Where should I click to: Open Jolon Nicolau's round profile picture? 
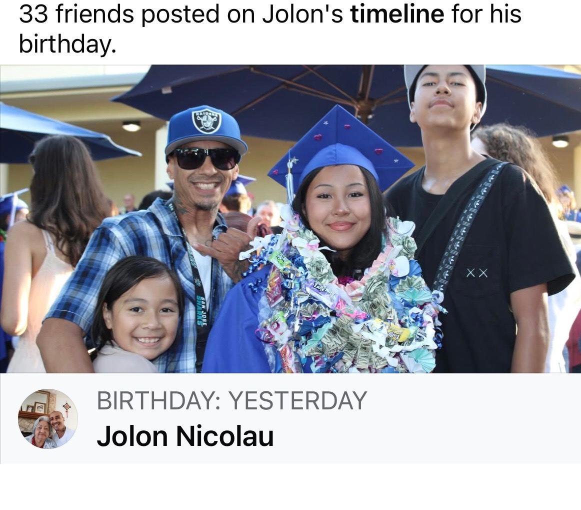tap(48, 418)
